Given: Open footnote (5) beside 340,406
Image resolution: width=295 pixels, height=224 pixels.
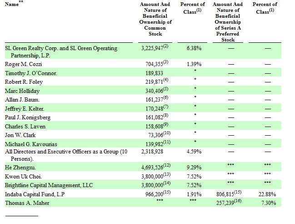Looking at the screenshot, I should (x=166, y=89).
